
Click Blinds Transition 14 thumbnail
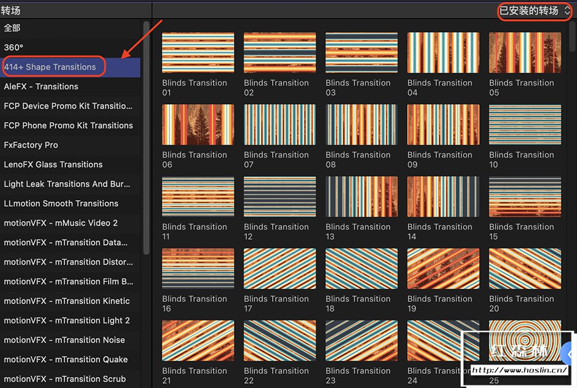click(443, 197)
